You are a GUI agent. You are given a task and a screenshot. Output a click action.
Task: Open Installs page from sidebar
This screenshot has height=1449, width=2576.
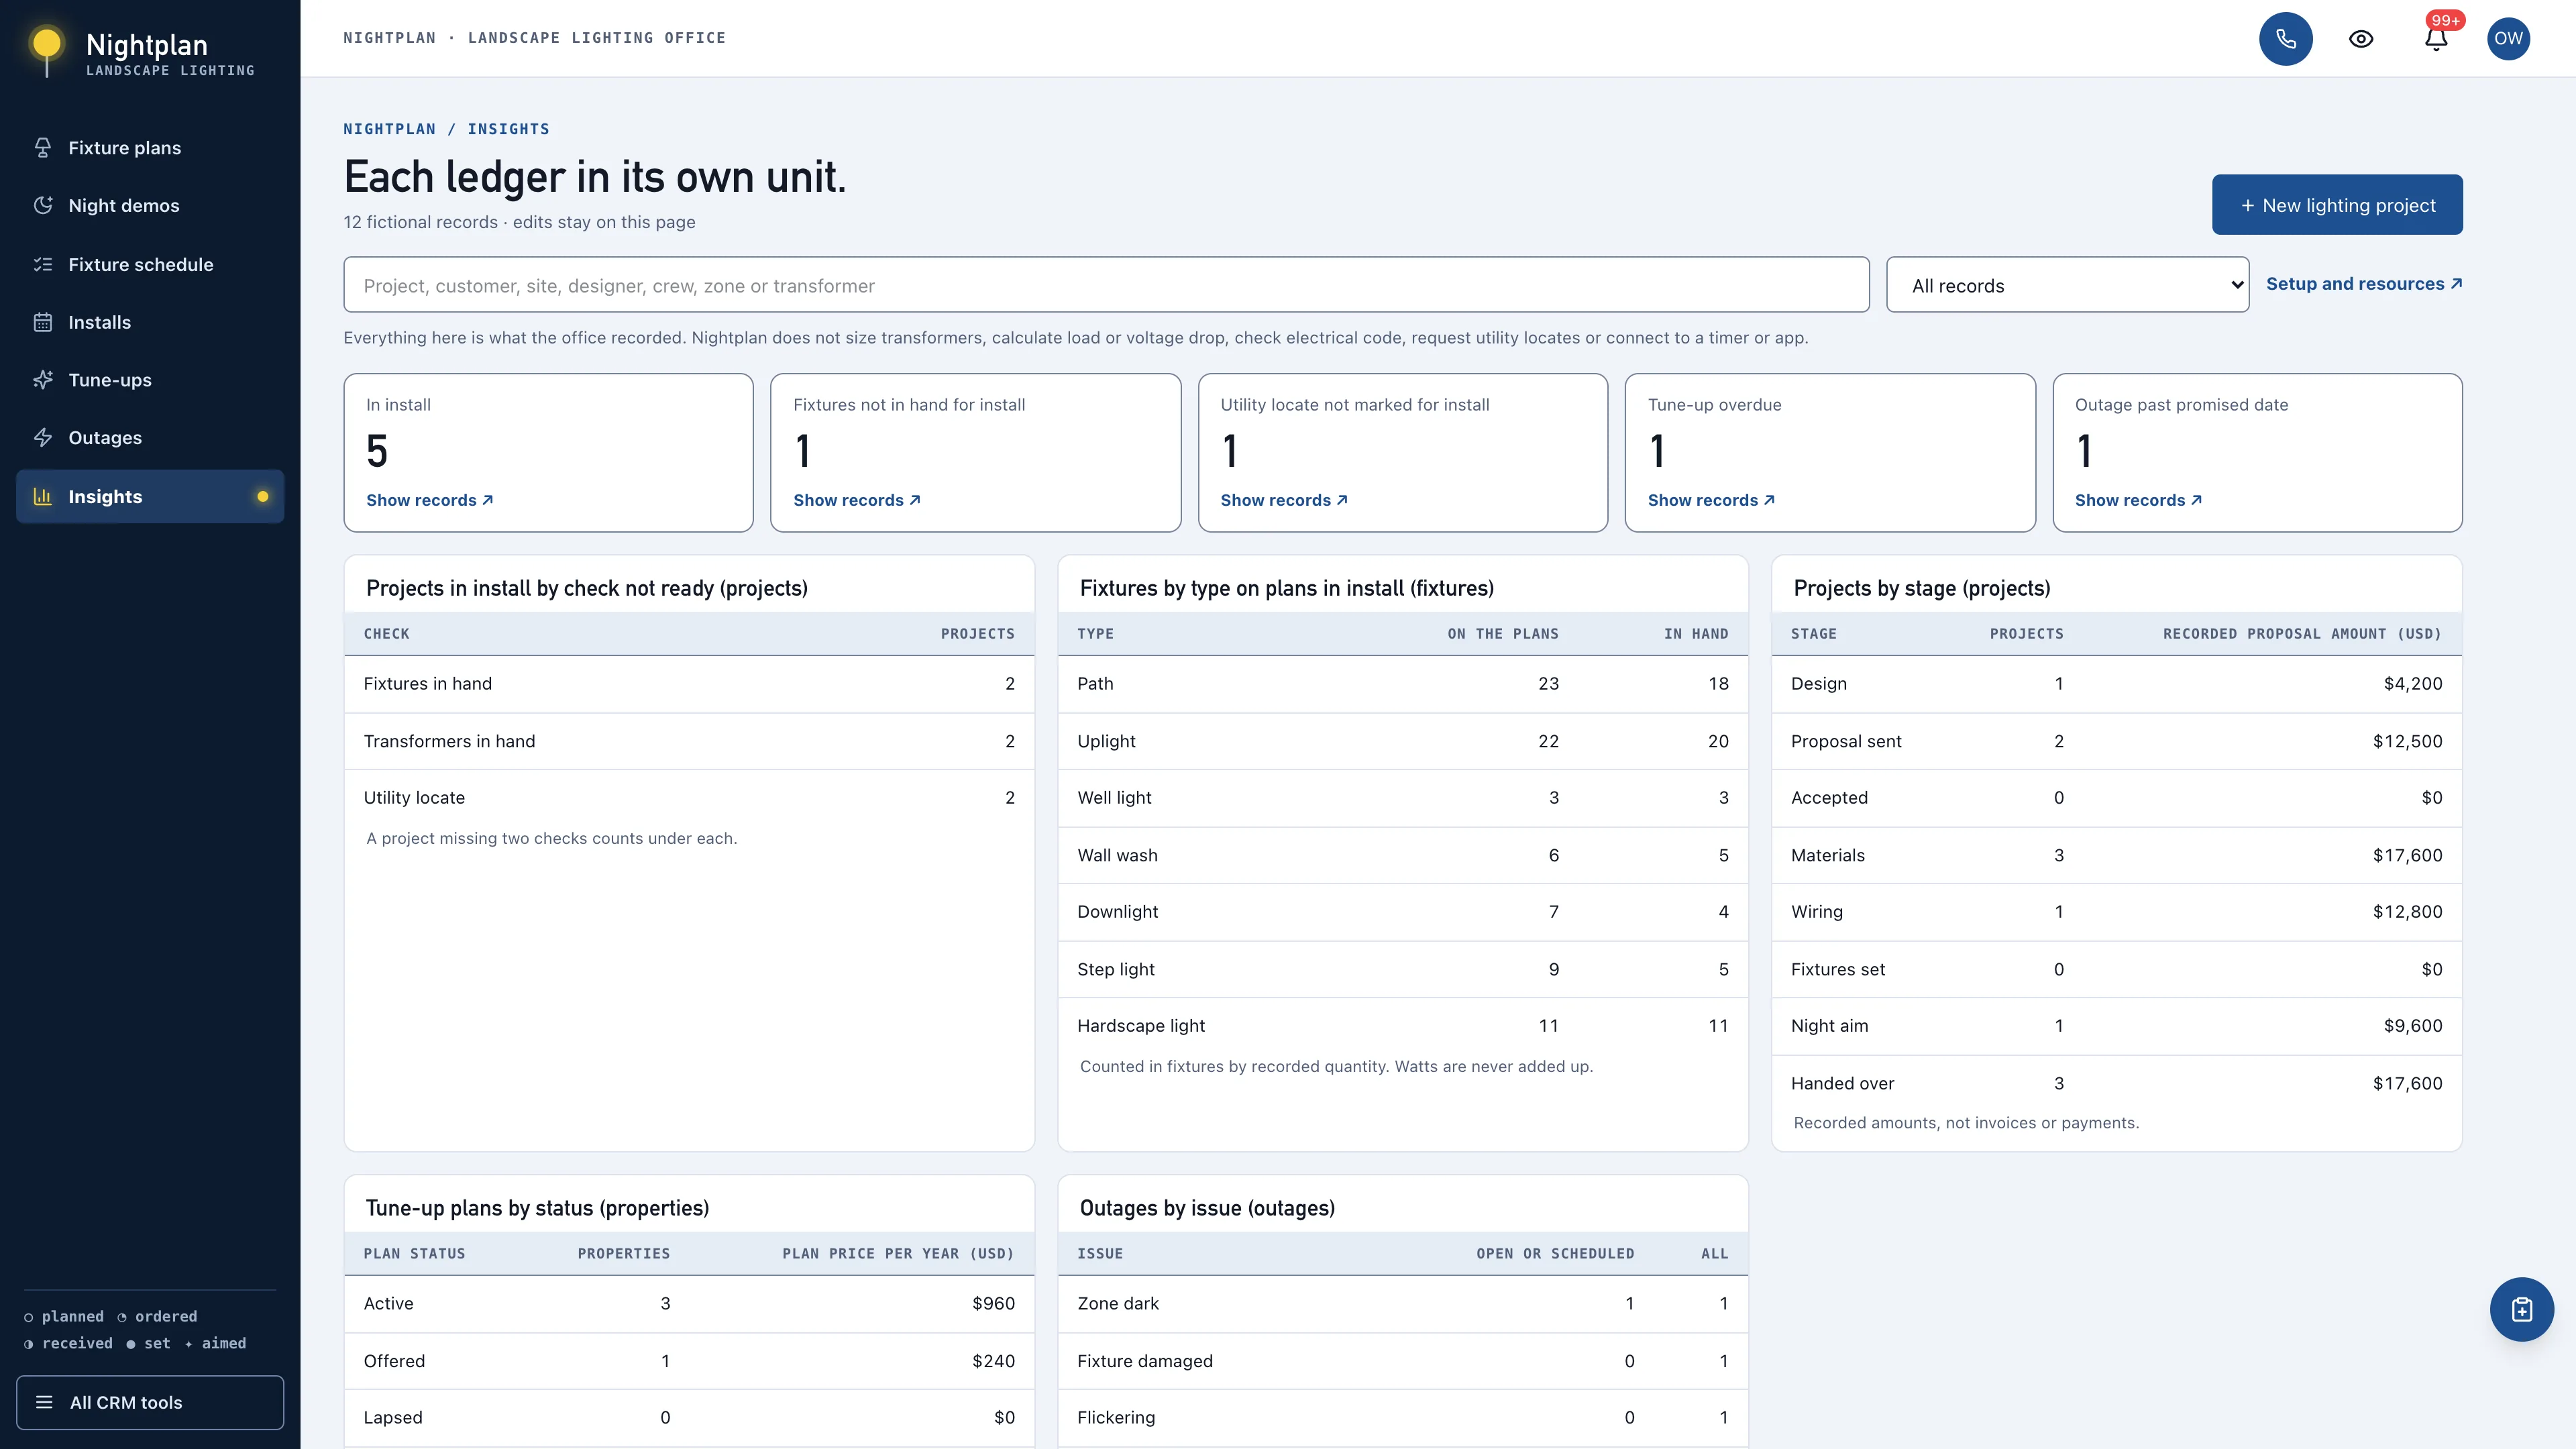click(x=150, y=322)
